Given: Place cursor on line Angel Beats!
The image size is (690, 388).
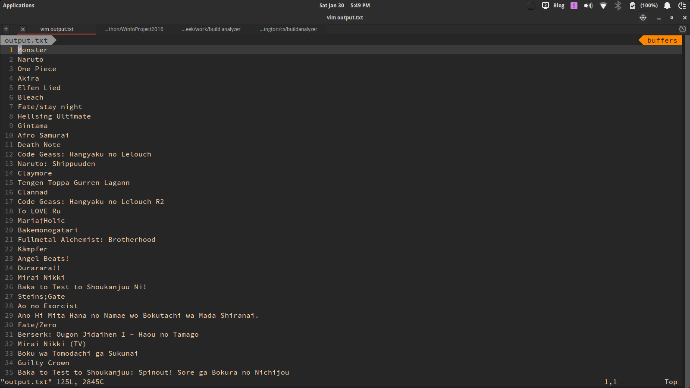Looking at the screenshot, I should 43,259.
